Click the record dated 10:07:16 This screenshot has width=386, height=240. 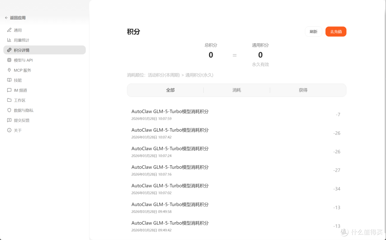pyautogui.click(x=237, y=170)
